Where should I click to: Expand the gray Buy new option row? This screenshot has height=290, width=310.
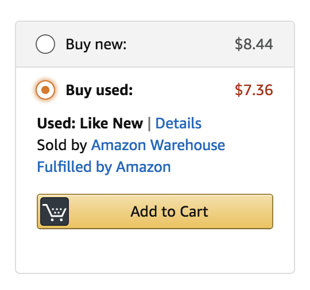coord(155,44)
